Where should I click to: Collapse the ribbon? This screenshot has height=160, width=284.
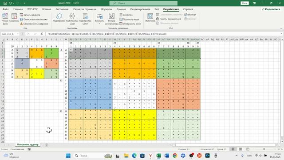click(281, 28)
